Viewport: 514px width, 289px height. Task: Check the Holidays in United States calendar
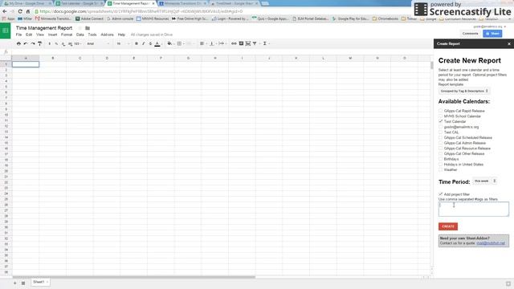(441, 164)
